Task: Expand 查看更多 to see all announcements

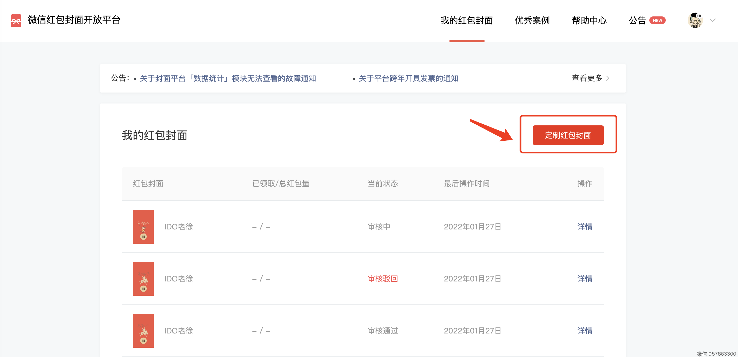Action: click(586, 78)
